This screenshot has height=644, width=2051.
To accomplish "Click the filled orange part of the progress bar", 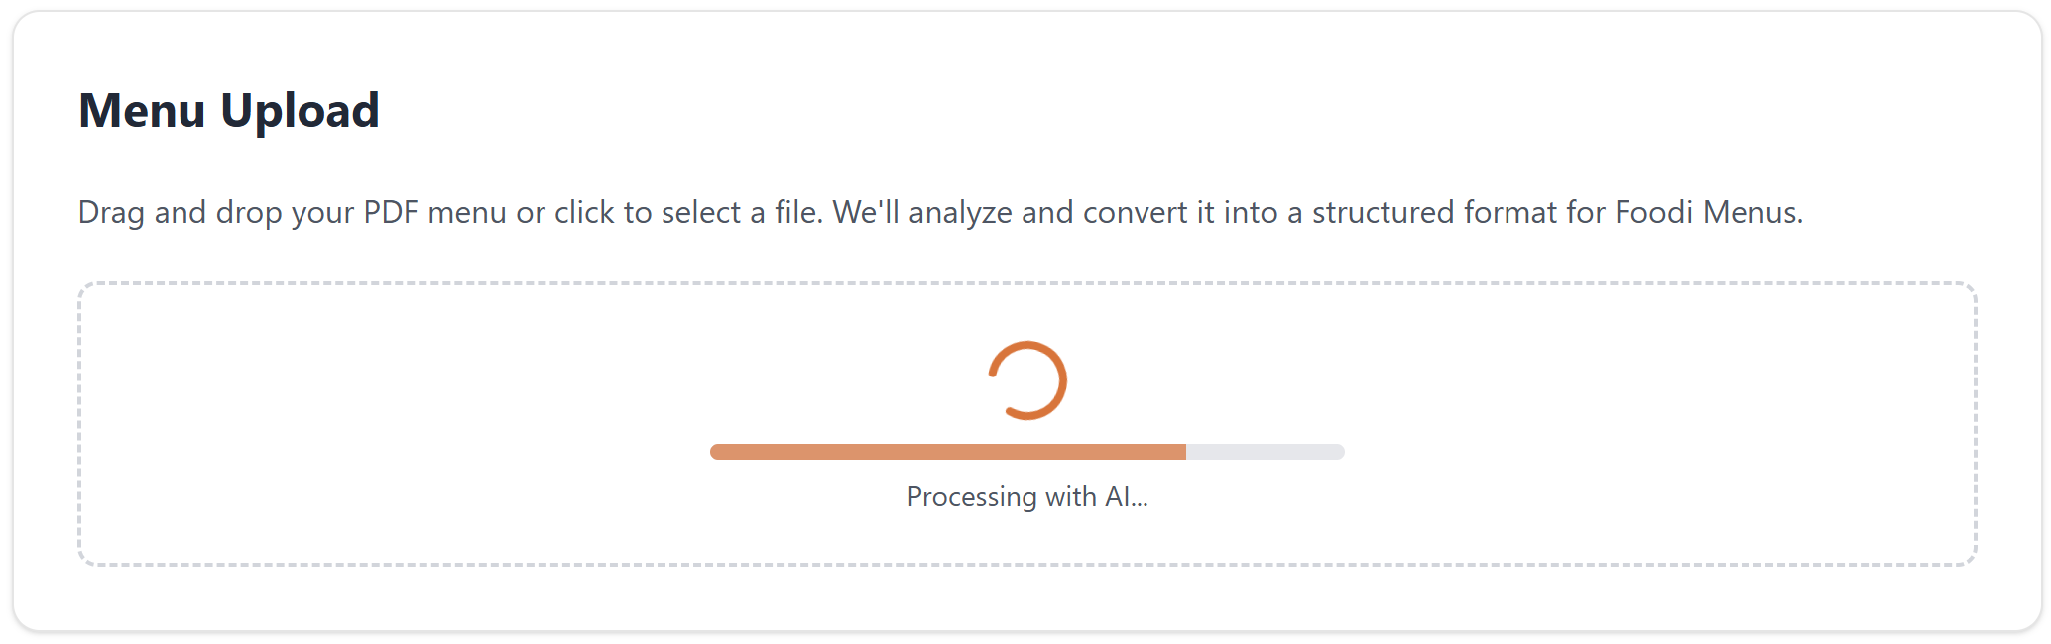I will pyautogui.click(x=947, y=452).
